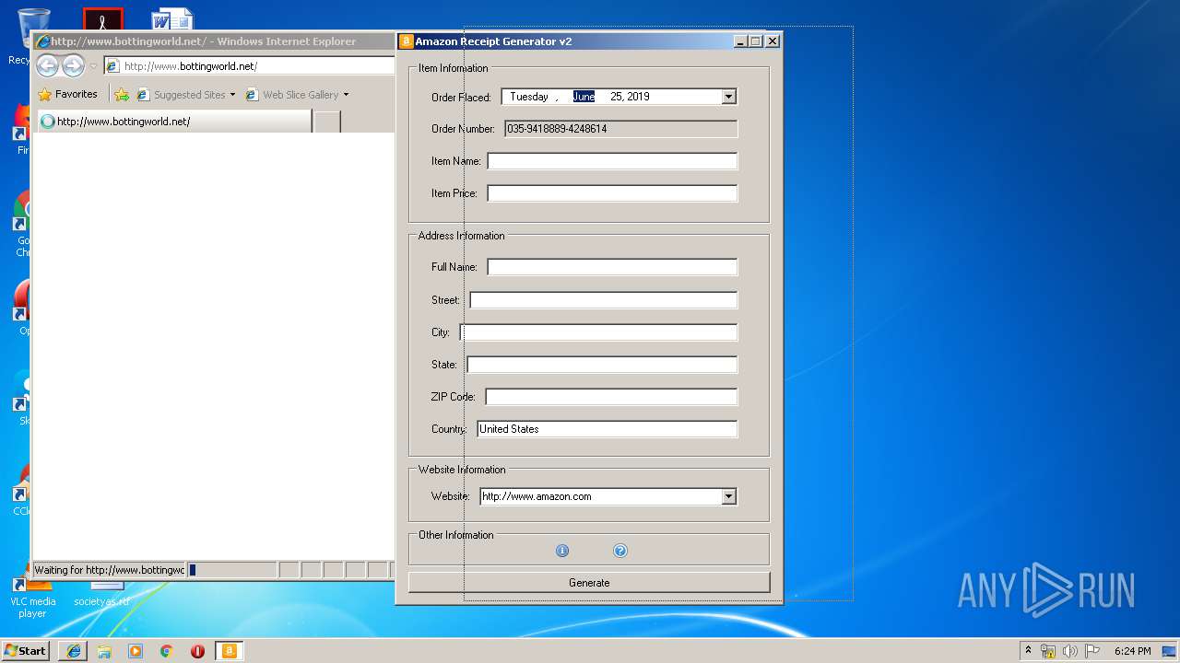
Task: Open Windows Media Player from taskbar
Action: (136, 651)
